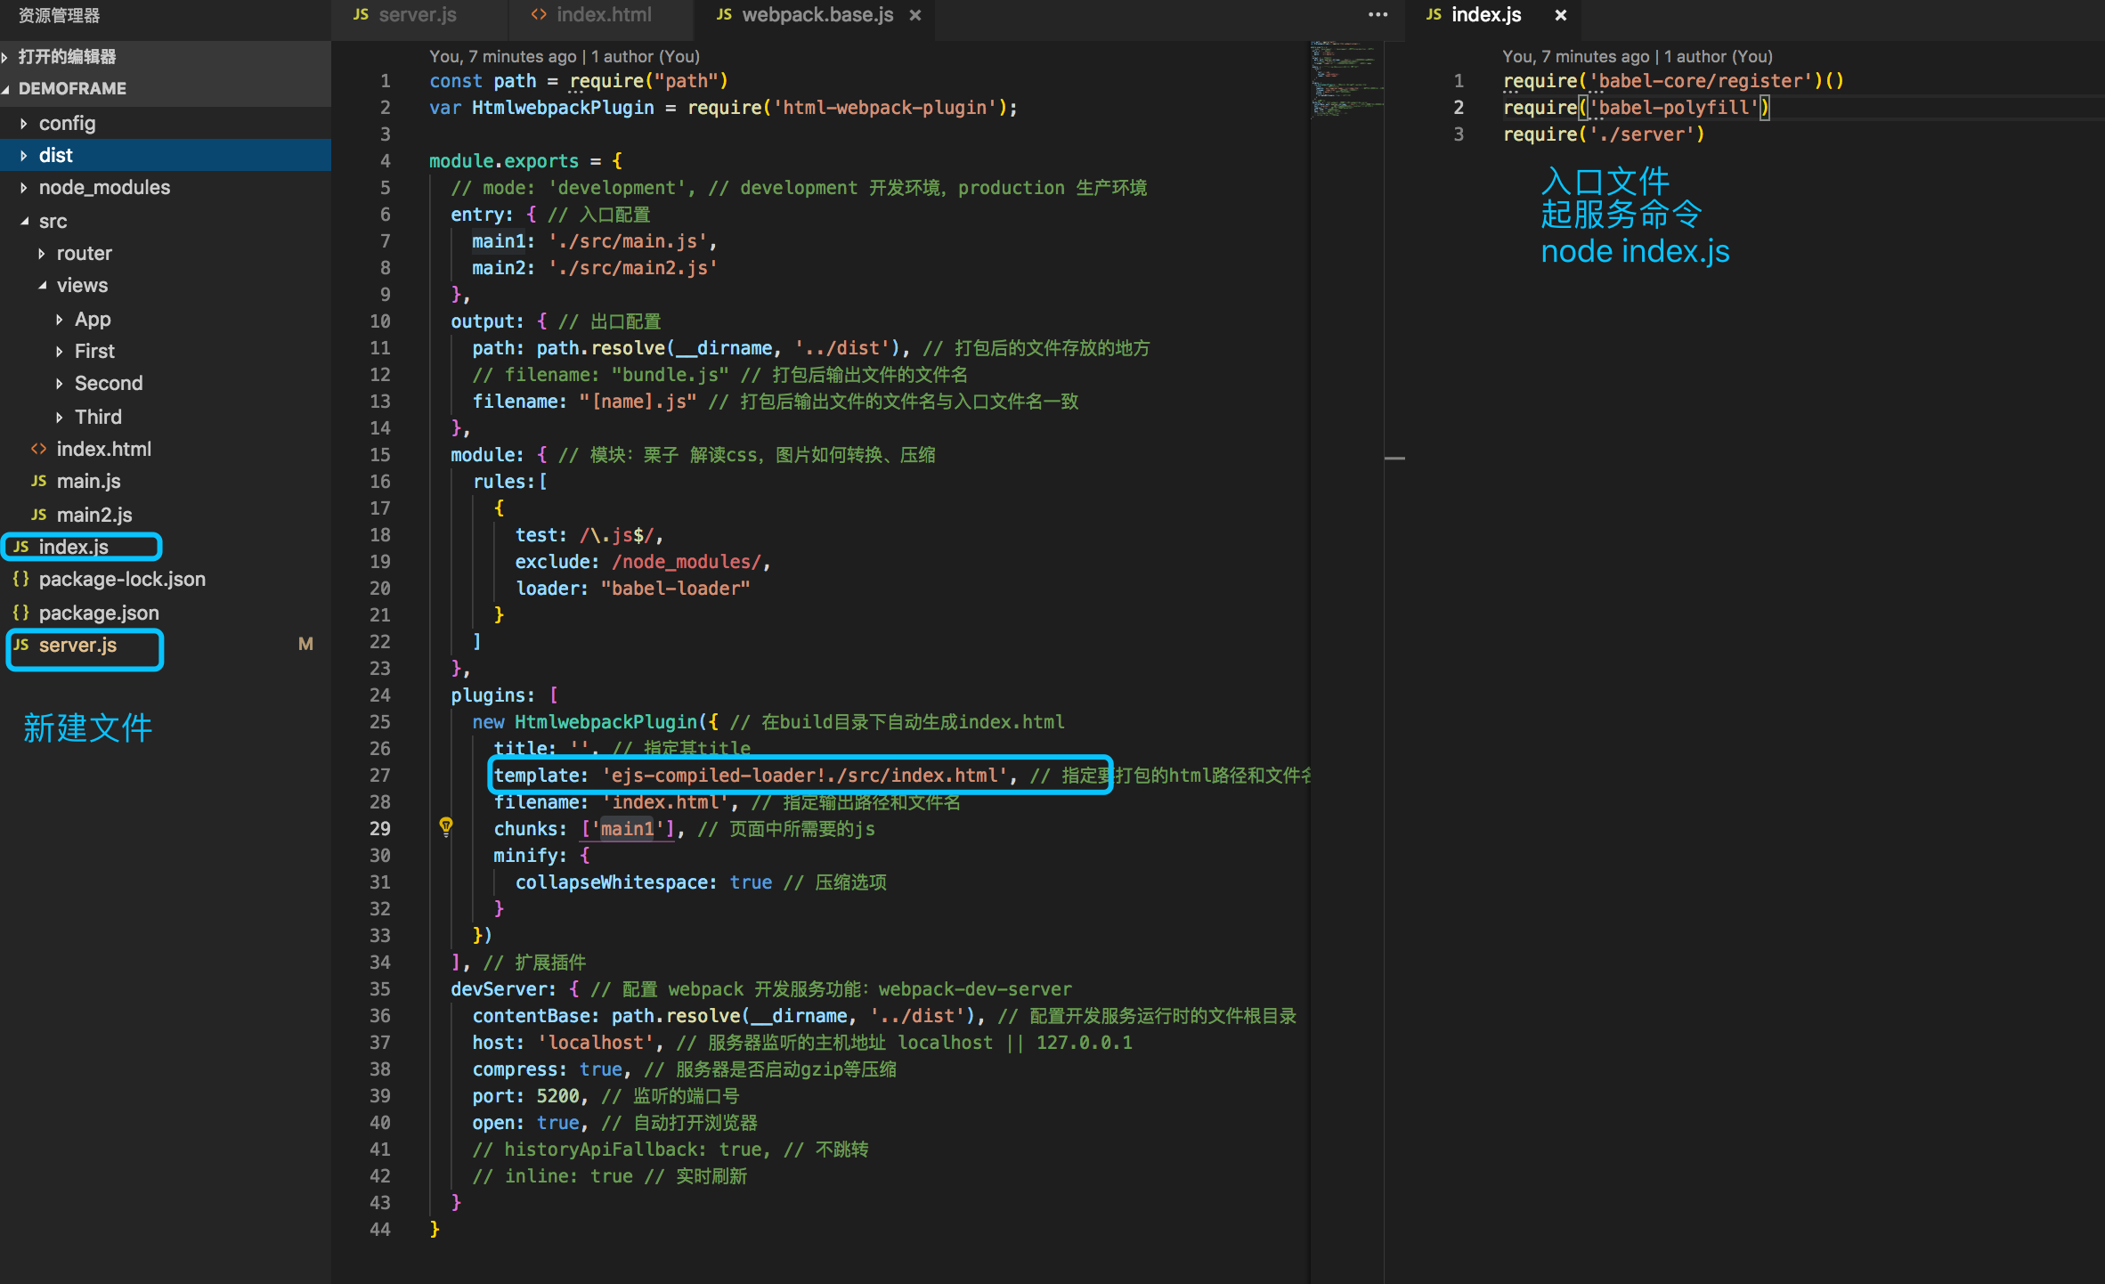Viewport: 2105px width, 1284px height.
Task: Select the webpack.base.js tab
Action: point(817,15)
